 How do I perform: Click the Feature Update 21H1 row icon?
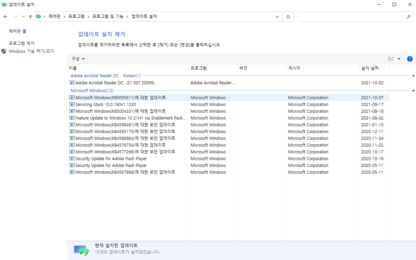pos(72,118)
